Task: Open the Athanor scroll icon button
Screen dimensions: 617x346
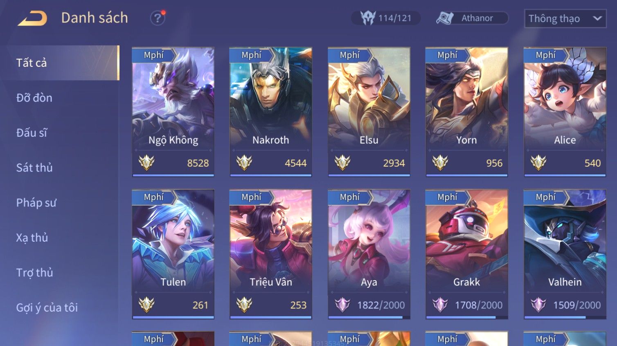Action: pyautogui.click(x=445, y=18)
